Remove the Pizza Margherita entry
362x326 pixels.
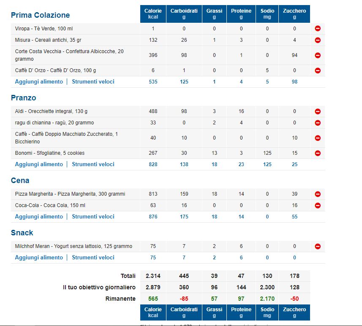click(x=318, y=194)
